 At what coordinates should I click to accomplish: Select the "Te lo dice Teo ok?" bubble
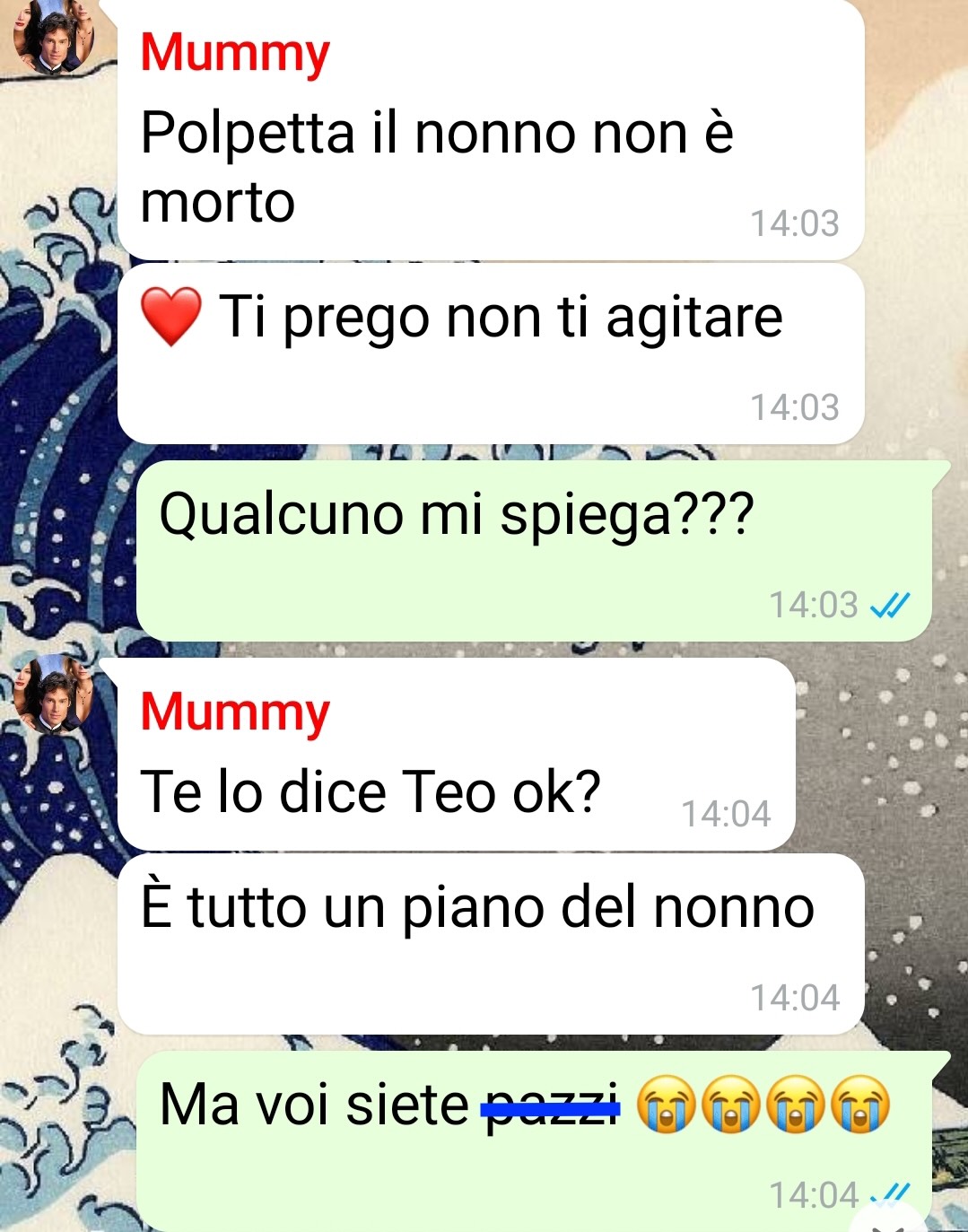(457, 755)
